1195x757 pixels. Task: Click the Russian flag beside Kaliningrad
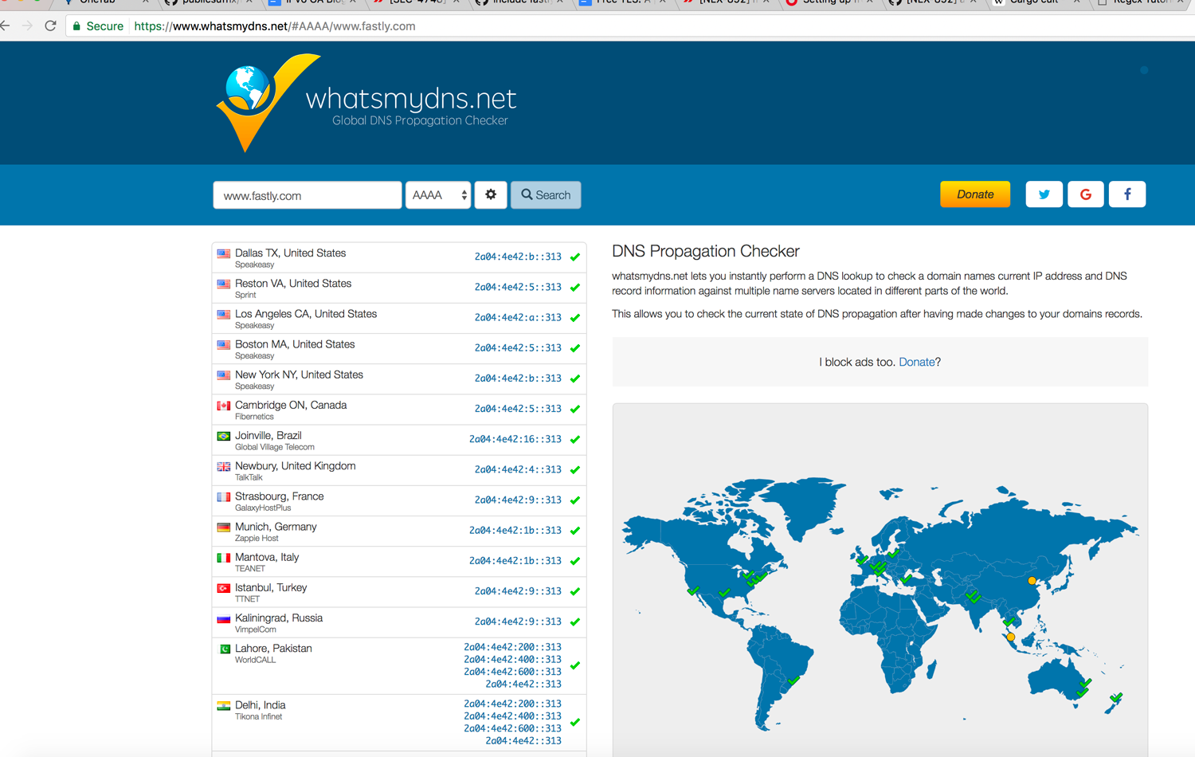tap(224, 619)
